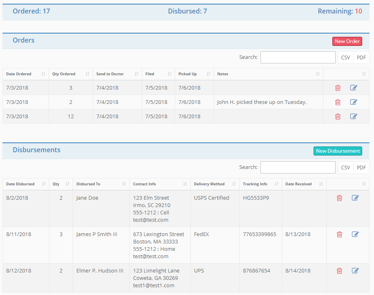The height and width of the screenshot is (295, 374).
Task: Edit the order with quantity 12
Action: pyautogui.click(x=354, y=116)
